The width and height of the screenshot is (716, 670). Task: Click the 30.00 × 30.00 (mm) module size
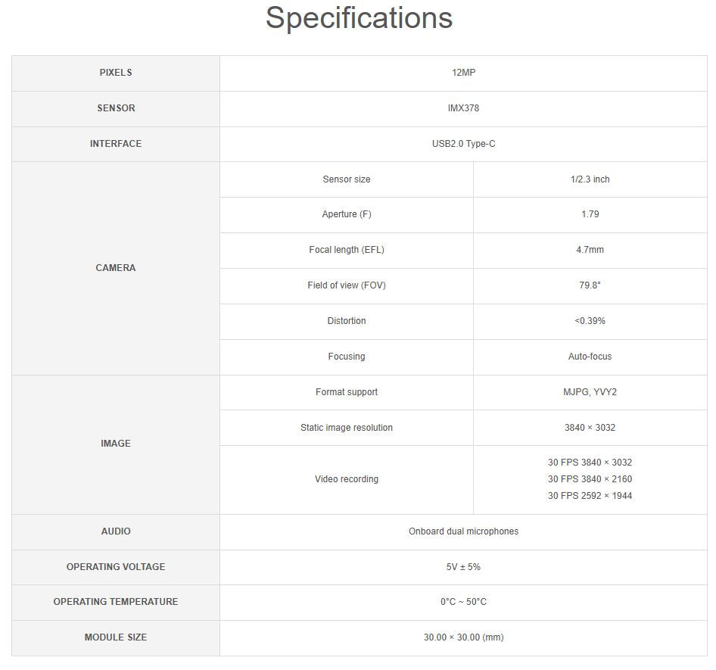tap(463, 637)
